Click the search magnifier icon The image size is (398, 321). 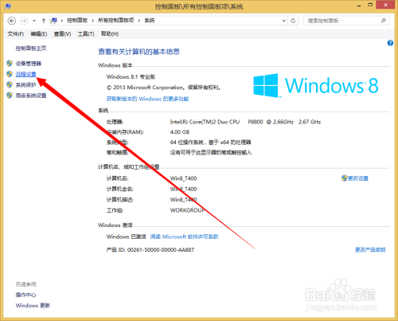[x=383, y=21]
